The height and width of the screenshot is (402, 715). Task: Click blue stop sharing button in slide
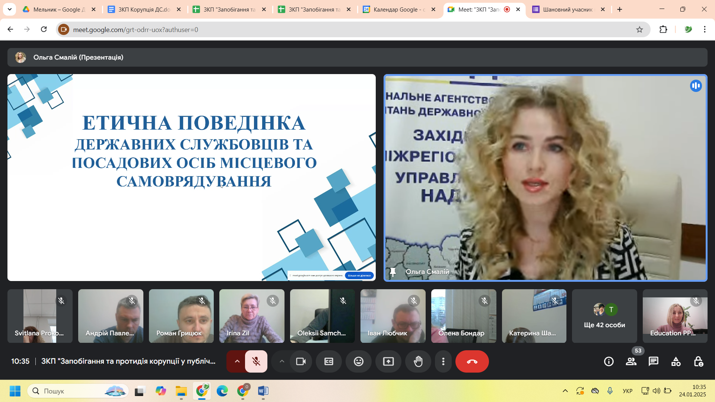click(x=359, y=275)
